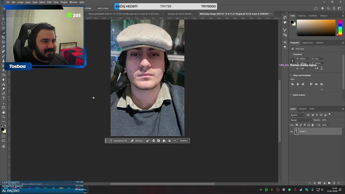Select the Rectangular Marquee tool
The image size is (345, 194).
click(4, 23)
